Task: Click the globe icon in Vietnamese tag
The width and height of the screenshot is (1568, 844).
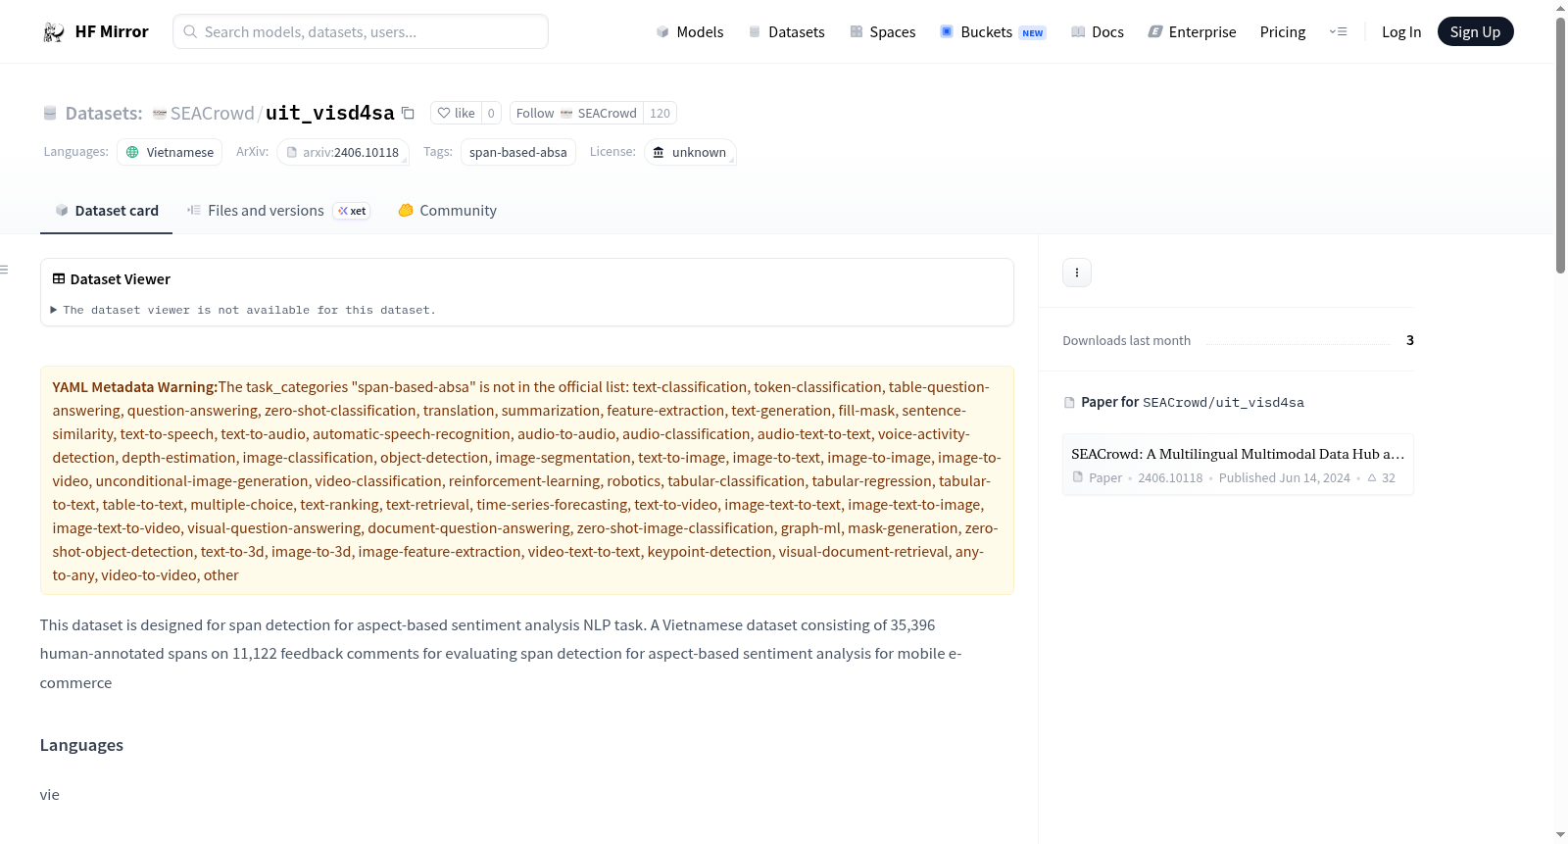Action: tap(132, 152)
